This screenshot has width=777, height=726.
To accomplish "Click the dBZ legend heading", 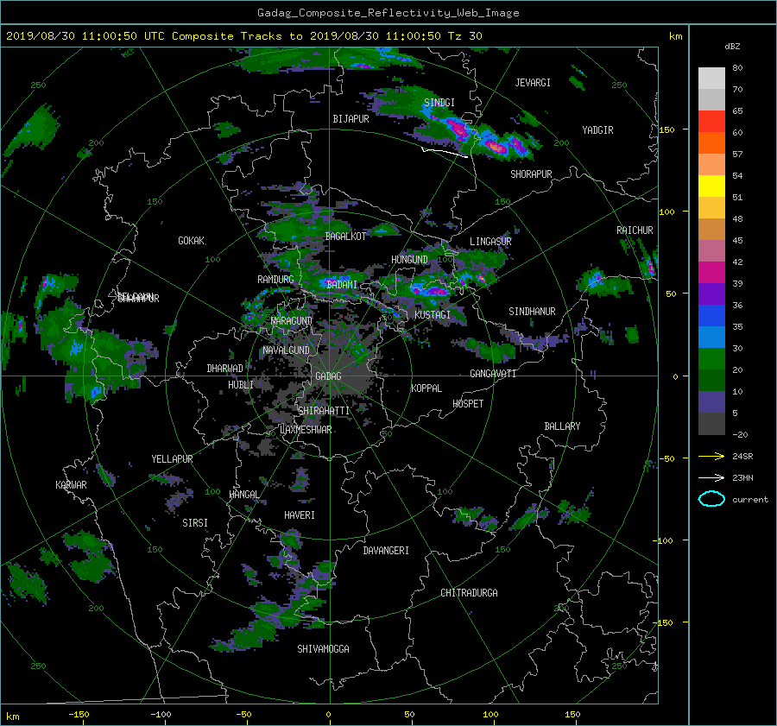I will pos(732,47).
